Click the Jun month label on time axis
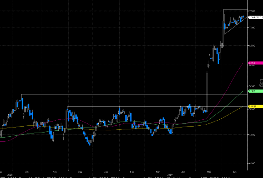The width and height of the screenshot is (263, 178). click(x=235, y=172)
